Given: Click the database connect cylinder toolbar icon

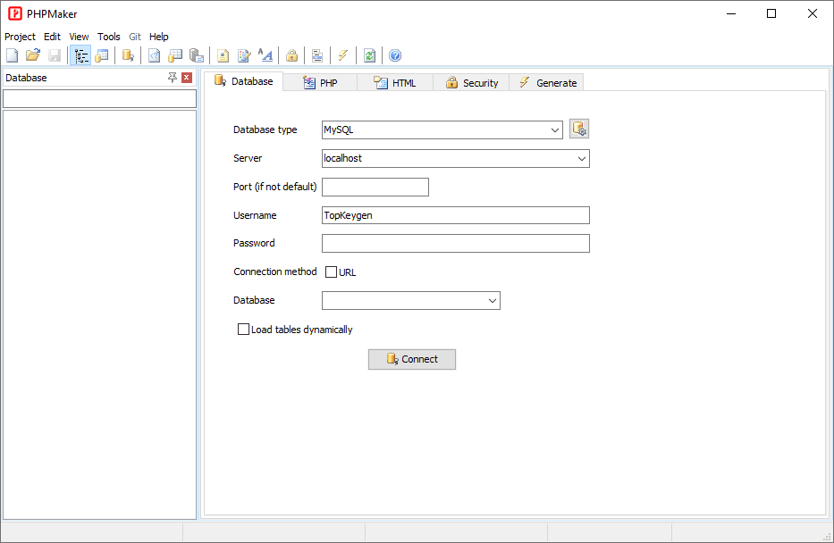Looking at the screenshot, I should tap(128, 55).
